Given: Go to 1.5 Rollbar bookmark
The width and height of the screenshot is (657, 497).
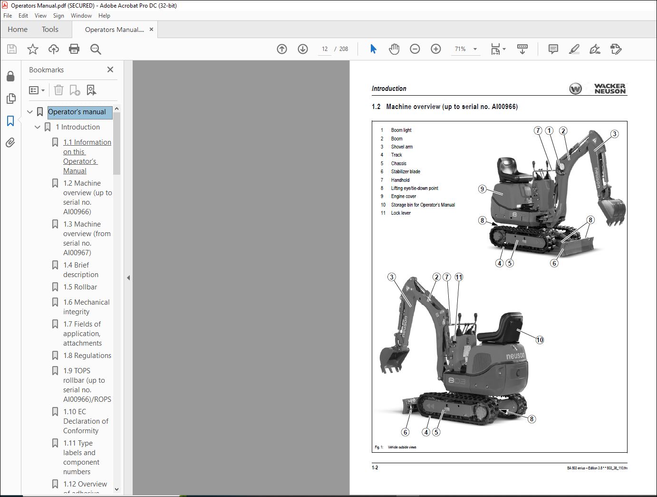Looking at the screenshot, I should coord(80,287).
